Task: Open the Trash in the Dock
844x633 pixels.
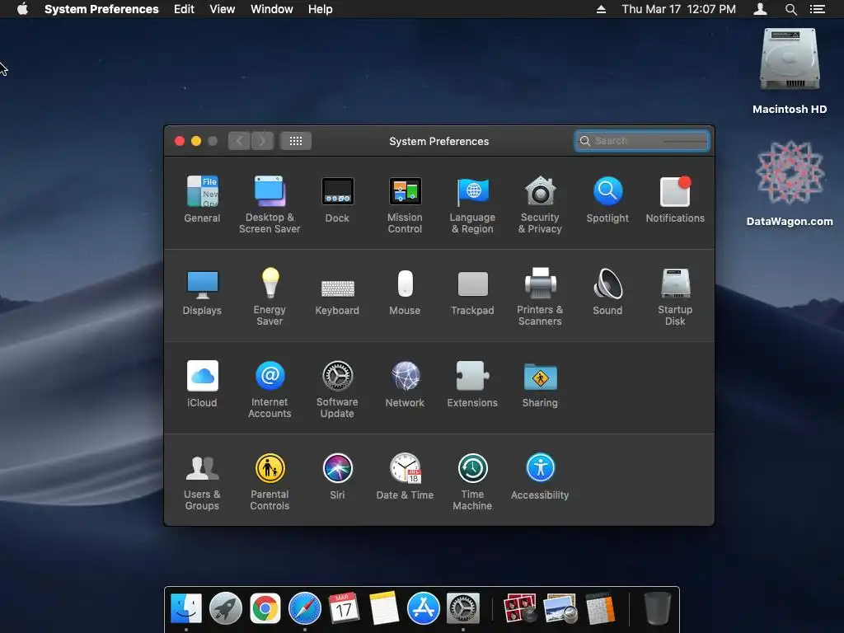Action: pyautogui.click(x=657, y=608)
